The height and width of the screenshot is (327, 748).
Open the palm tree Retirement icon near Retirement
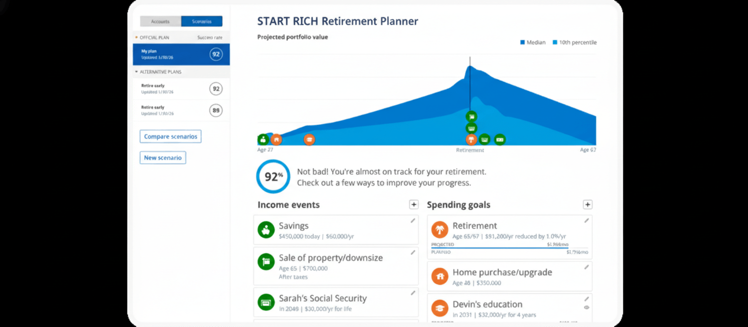pyautogui.click(x=471, y=139)
